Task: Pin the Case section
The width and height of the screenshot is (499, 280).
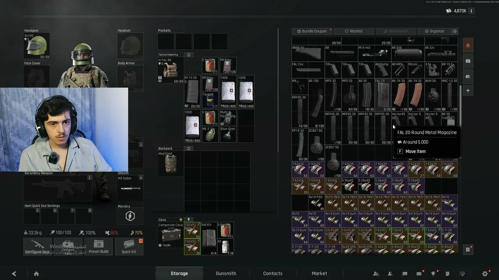Action: tap(188, 220)
